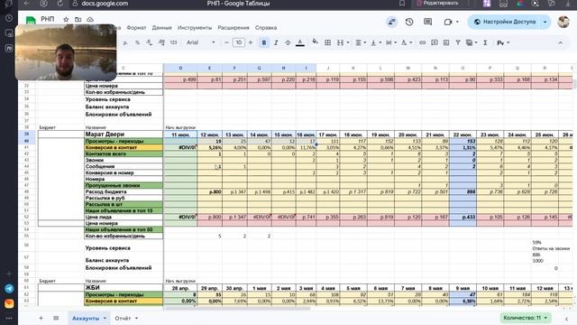This screenshot has height=325, width=577.
Task: Select the 22 июн. date header
Action: tap(463, 135)
